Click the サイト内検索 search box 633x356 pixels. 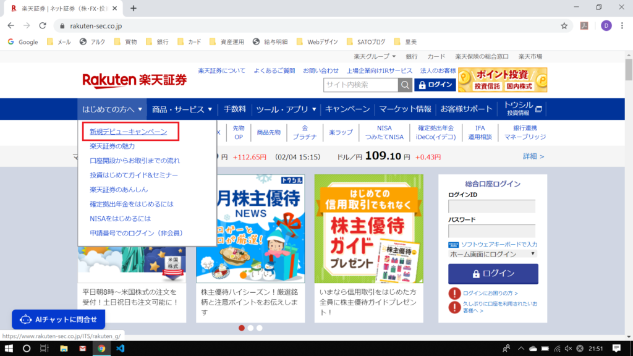[361, 85]
